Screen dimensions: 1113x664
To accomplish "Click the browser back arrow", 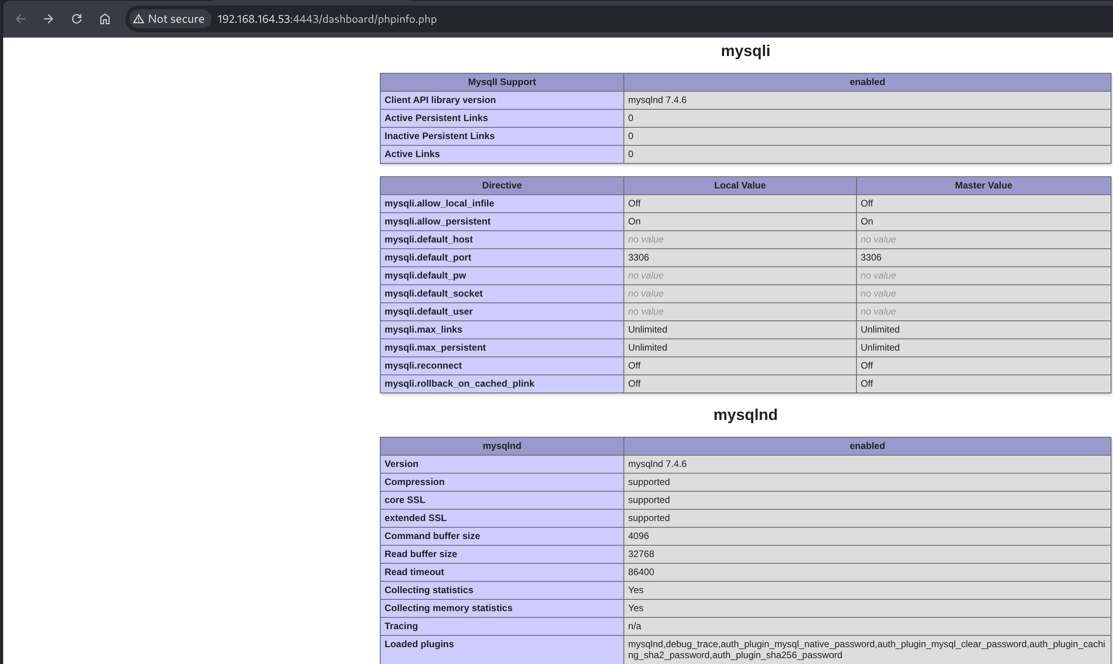I will [21, 19].
